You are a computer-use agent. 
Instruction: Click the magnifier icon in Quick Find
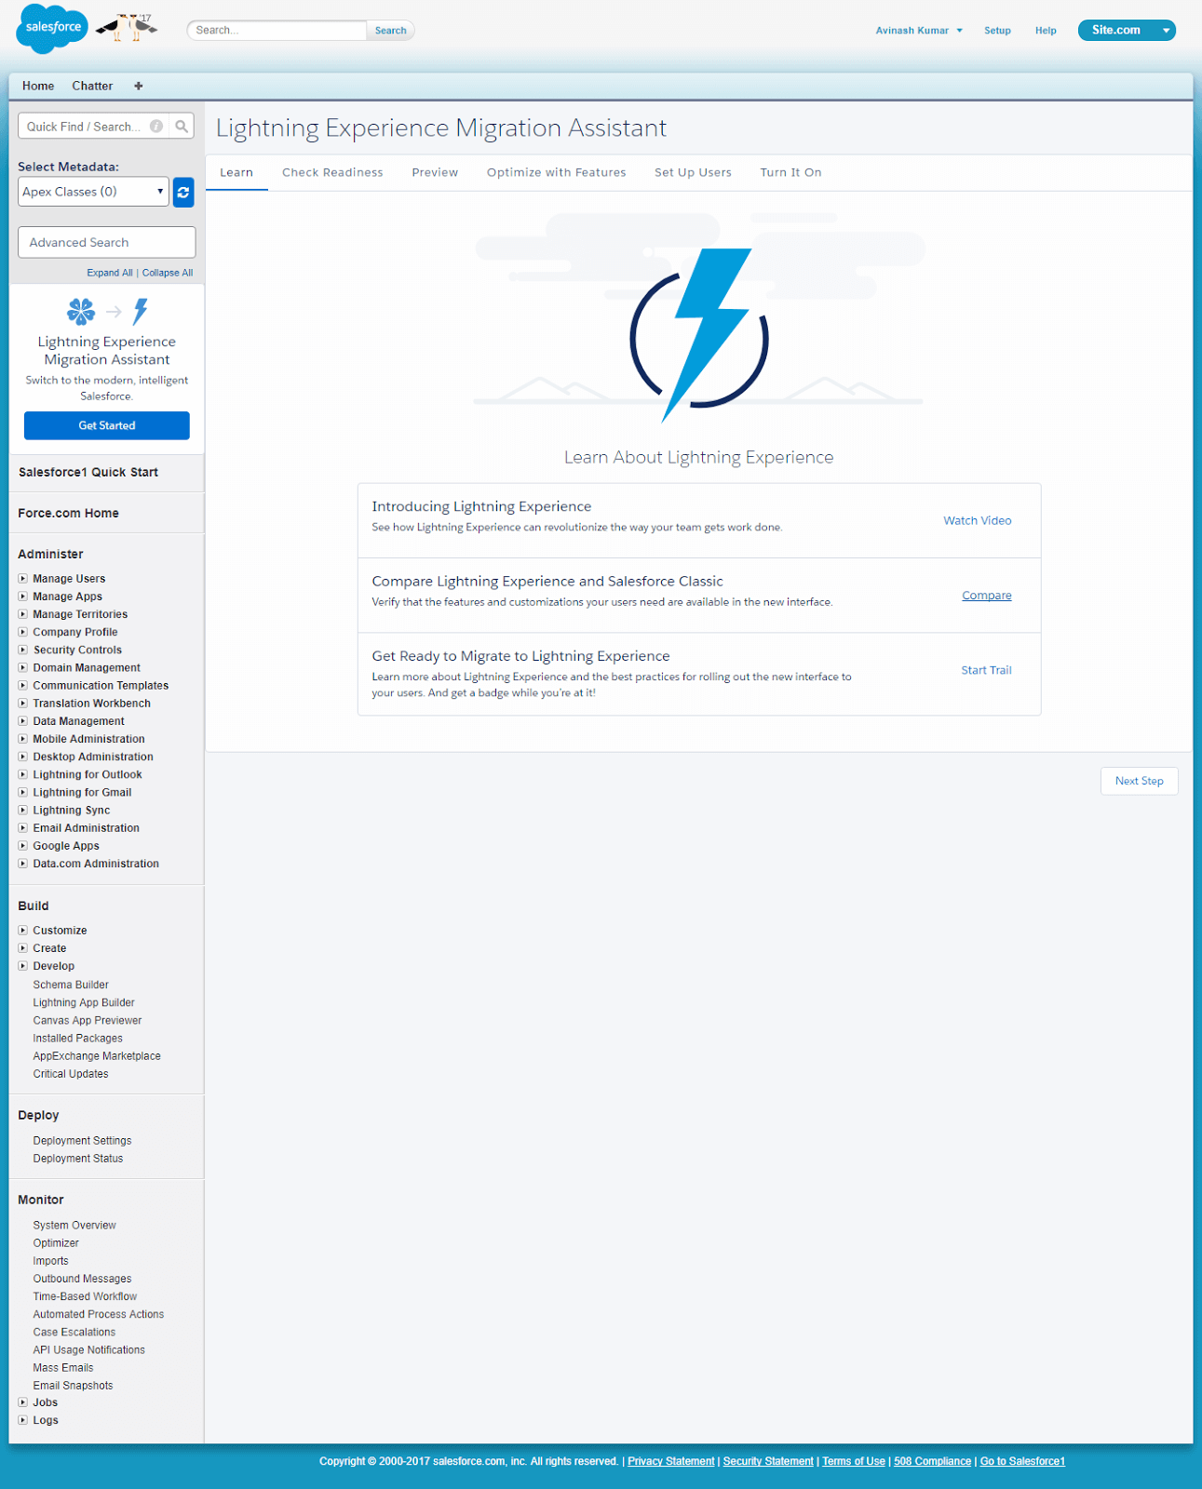pyautogui.click(x=182, y=127)
